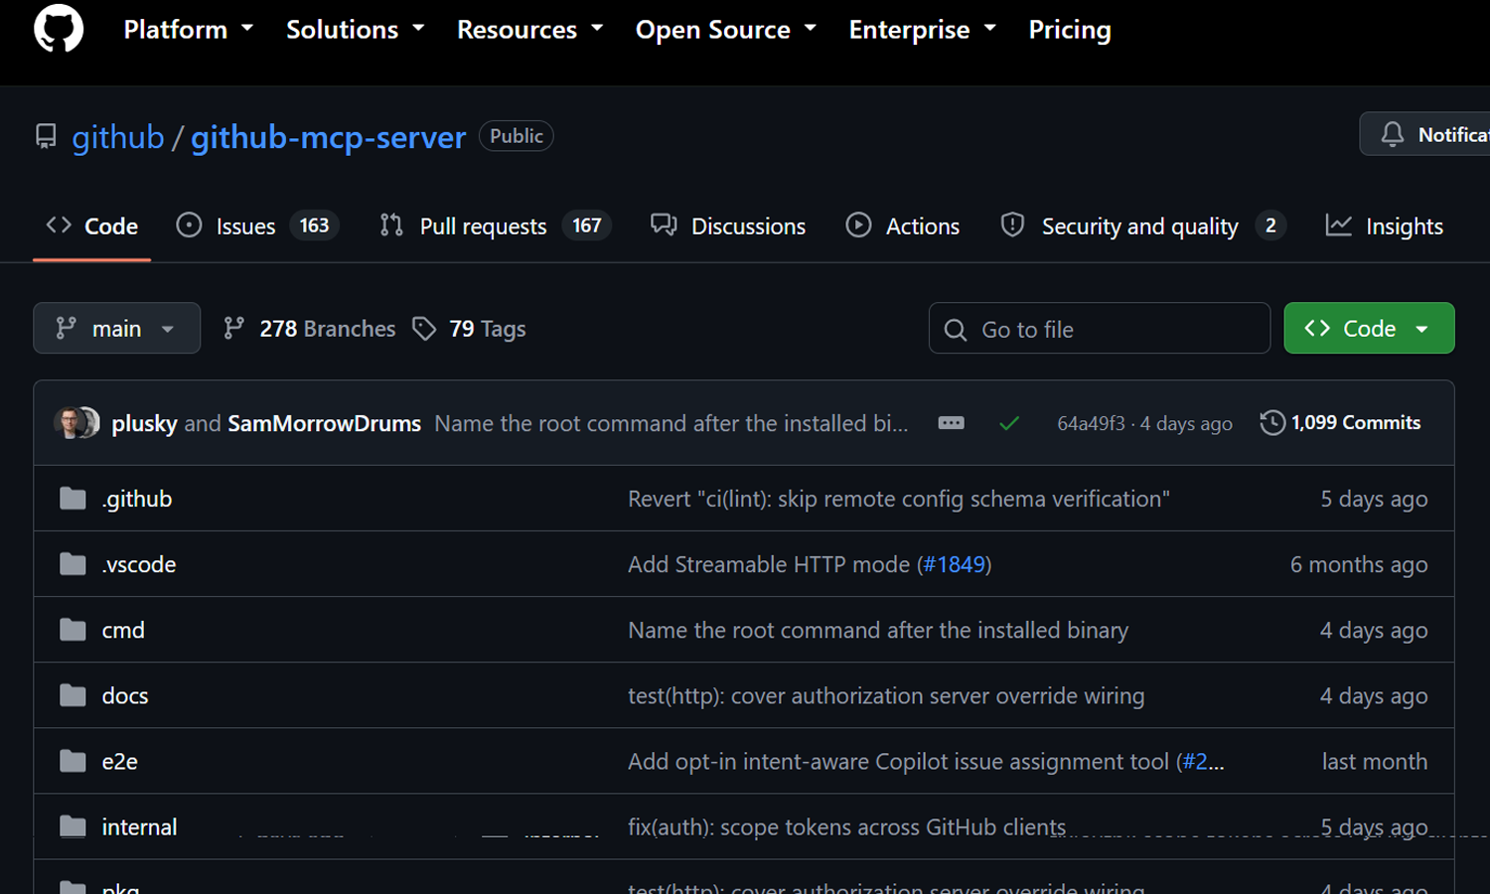Open the GitHub homepage logo
This screenshot has width=1490, height=894.
(x=59, y=29)
